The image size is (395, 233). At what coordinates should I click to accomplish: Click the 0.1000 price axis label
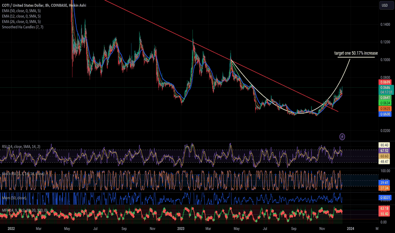pos(385,60)
